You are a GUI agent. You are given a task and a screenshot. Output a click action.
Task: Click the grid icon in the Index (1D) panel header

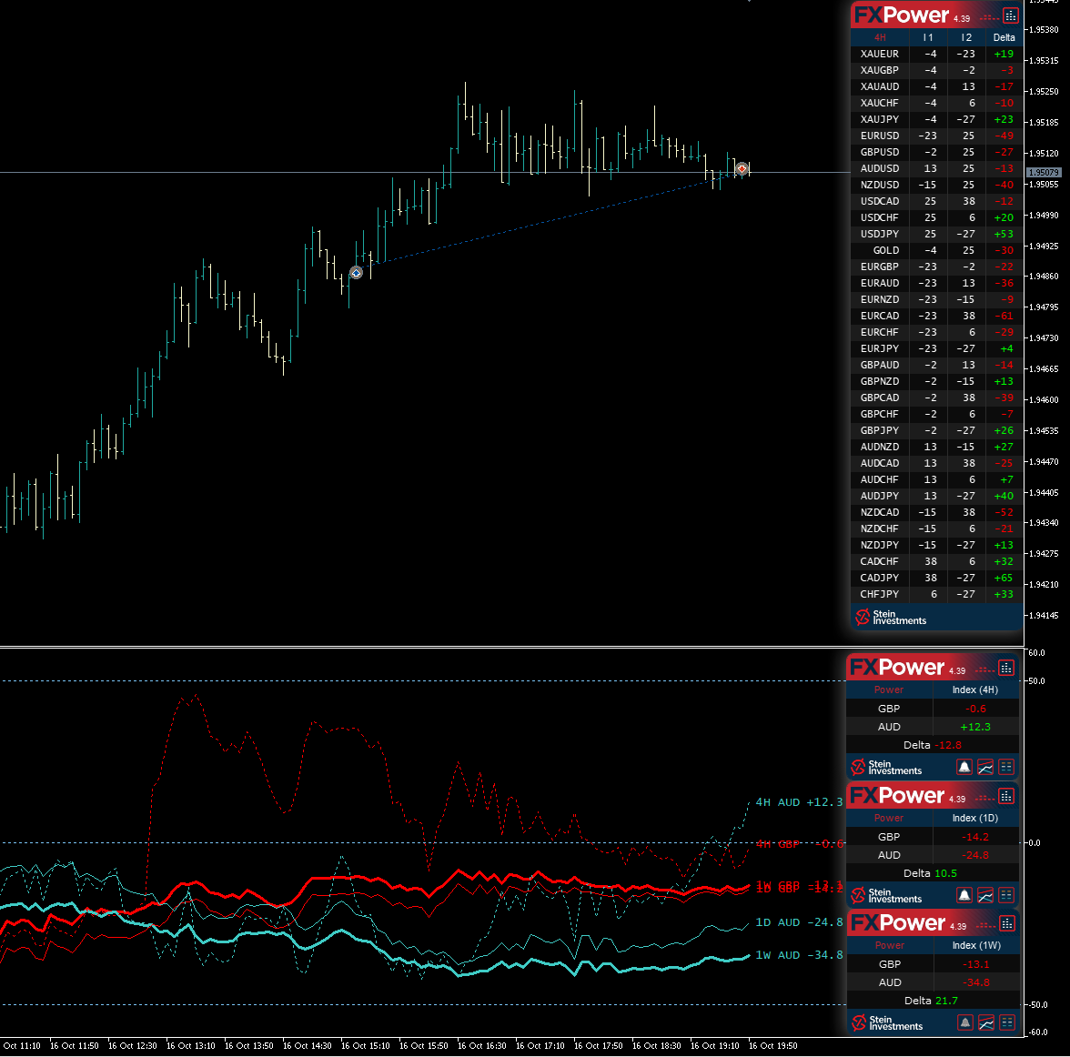click(1006, 796)
